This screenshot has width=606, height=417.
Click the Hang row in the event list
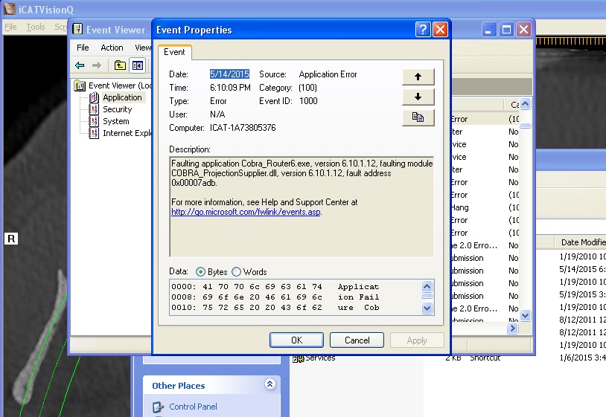(x=486, y=207)
